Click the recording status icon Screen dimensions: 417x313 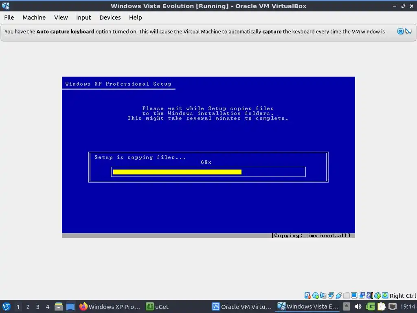(x=362, y=295)
